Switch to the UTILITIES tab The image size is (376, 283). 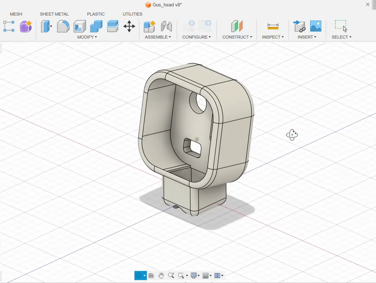133,14
